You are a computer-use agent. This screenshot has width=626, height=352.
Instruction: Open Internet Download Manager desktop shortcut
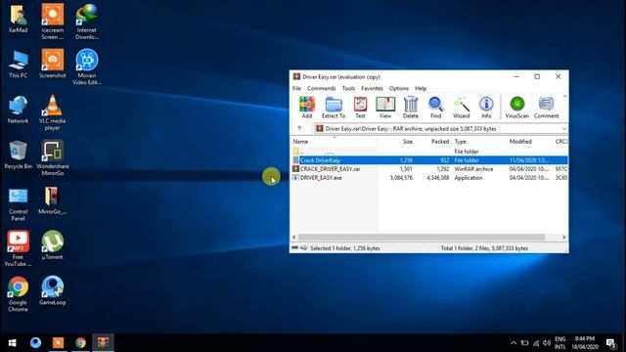(87, 22)
